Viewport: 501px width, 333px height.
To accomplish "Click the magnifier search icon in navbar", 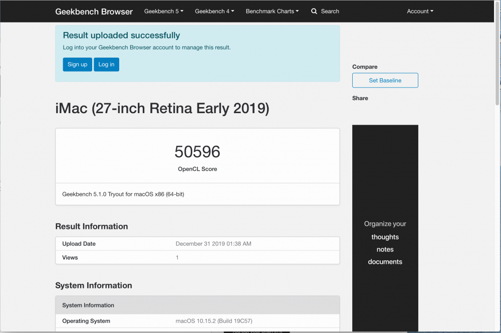I will (x=314, y=11).
